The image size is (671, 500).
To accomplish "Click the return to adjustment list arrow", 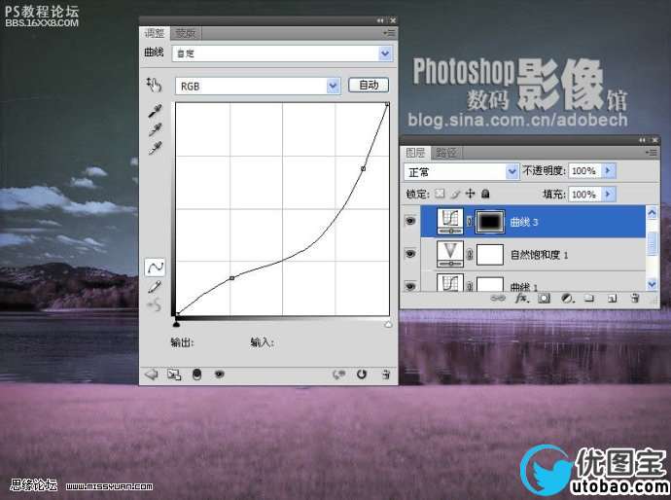I will click(x=151, y=375).
